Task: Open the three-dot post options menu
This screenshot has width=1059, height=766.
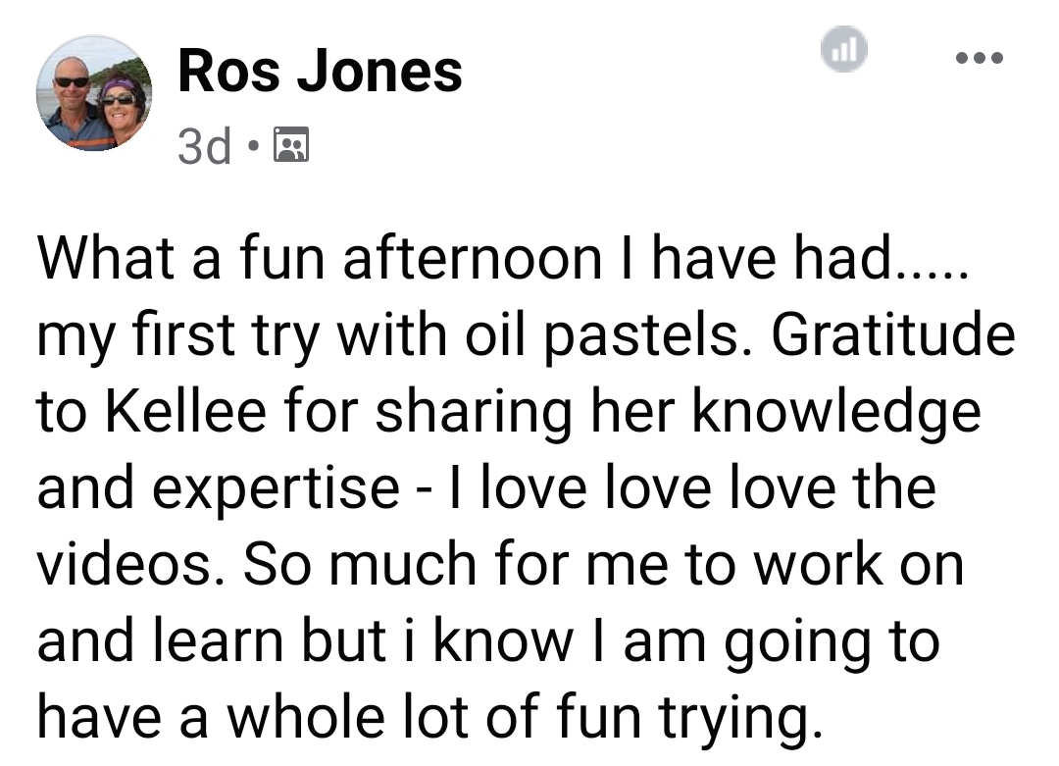Action: [980, 58]
